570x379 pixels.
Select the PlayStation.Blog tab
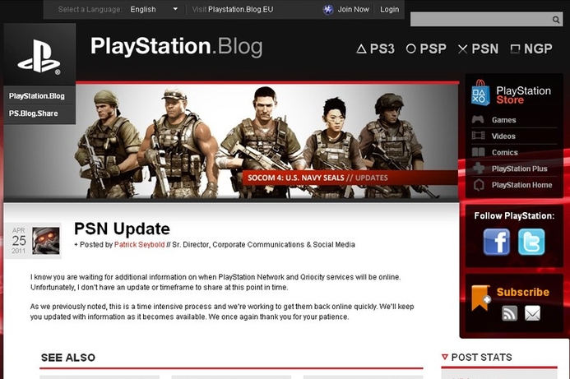(39, 96)
